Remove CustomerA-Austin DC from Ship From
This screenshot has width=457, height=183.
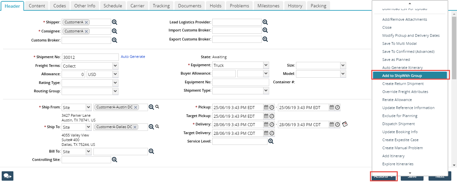pyautogui.click(x=136, y=107)
